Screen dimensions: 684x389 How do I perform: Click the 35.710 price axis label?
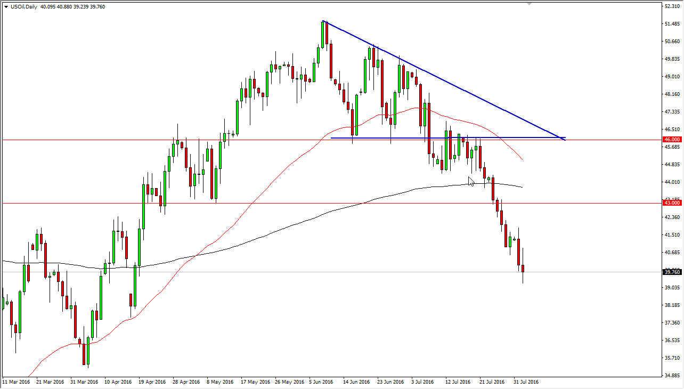coord(672,358)
